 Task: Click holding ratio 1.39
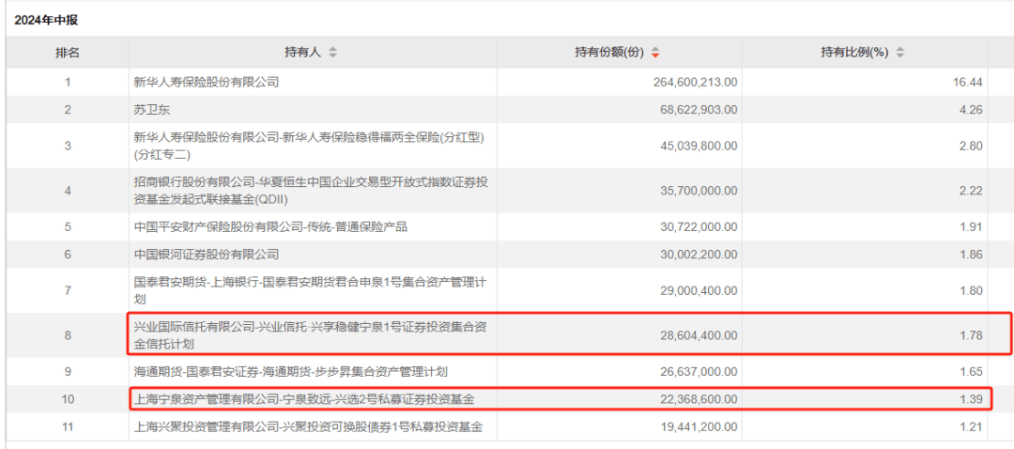973,400
